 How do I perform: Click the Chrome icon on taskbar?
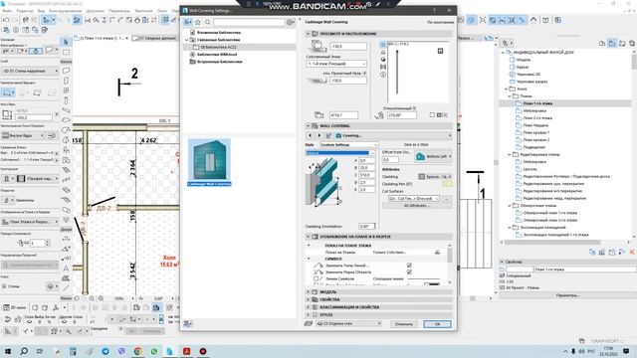(137, 351)
